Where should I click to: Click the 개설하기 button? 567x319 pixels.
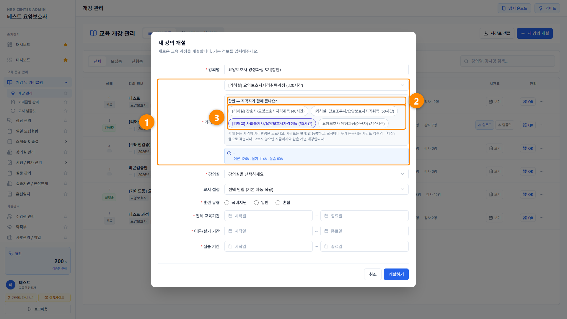[396, 274]
